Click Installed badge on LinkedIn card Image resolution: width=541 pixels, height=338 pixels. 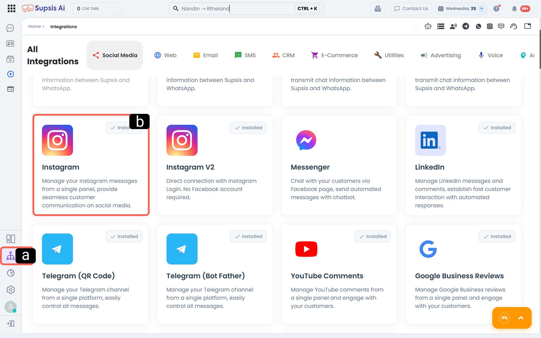(x=497, y=128)
